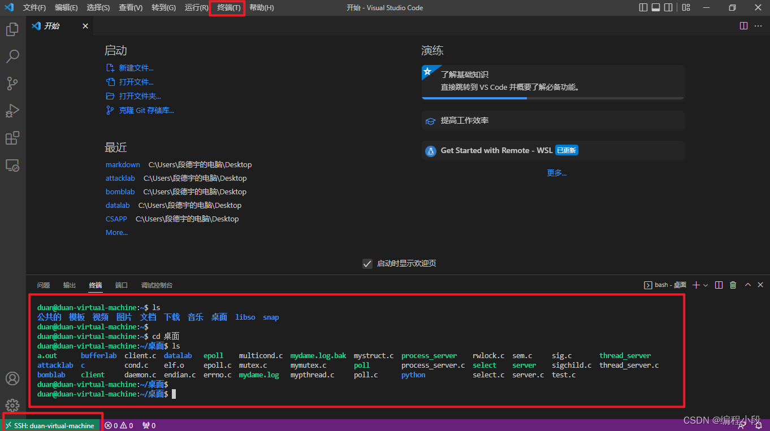This screenshot has width=770, height=431.
Task: Click the 新建文件... link
Action: coord(136,68)
